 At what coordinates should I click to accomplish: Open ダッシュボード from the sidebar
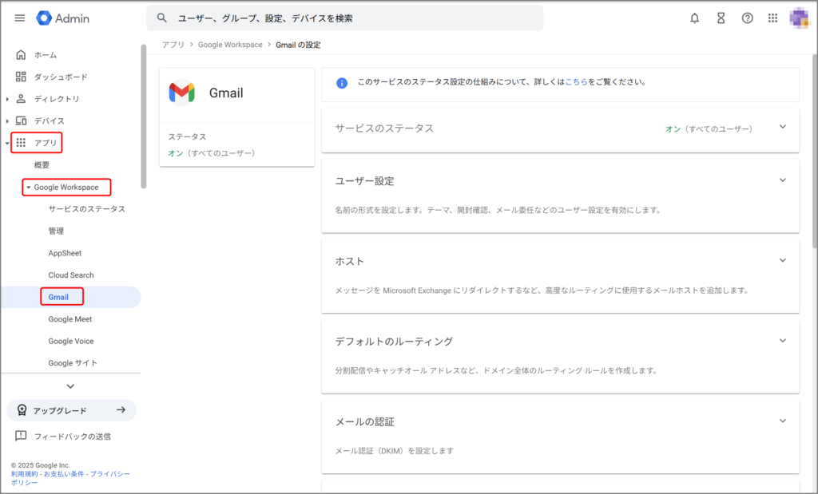[61, 77]
